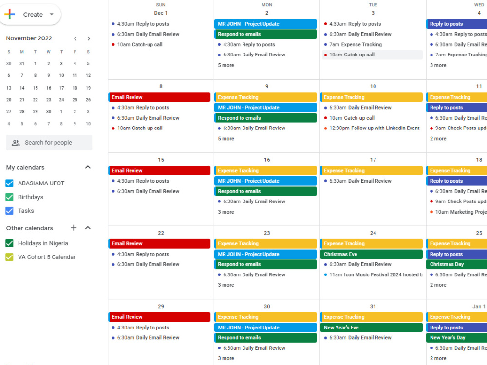Open 12:30pm Follow up with LinkedIn Event
Screen dimensions: 487x365
372,128
